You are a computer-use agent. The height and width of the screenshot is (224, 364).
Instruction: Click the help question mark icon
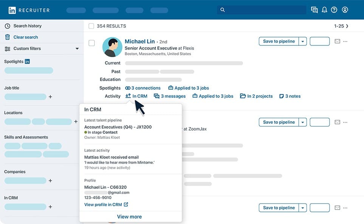click(334, 10)
